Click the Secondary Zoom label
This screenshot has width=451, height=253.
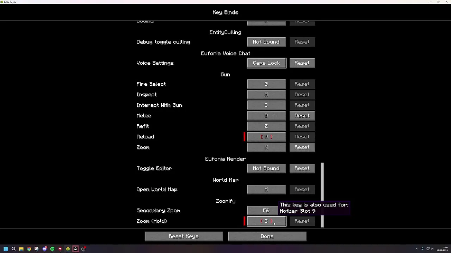point(158,210)
